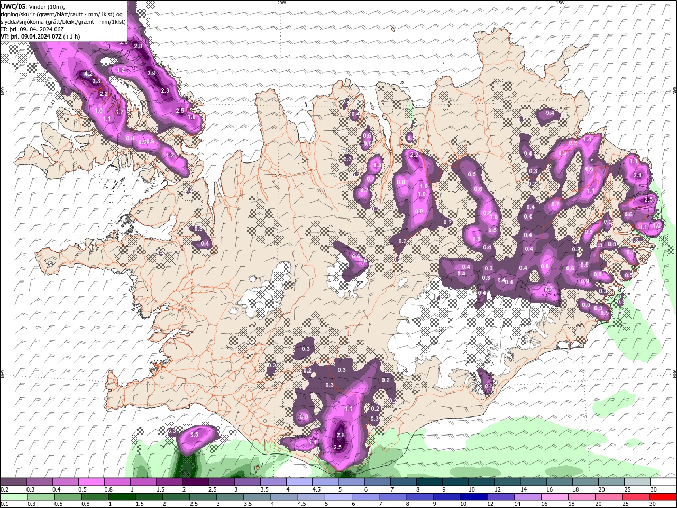Click the 4.2 snowfall value on the map
This screenshot has height=508, width=677.
tap(88, 74)
